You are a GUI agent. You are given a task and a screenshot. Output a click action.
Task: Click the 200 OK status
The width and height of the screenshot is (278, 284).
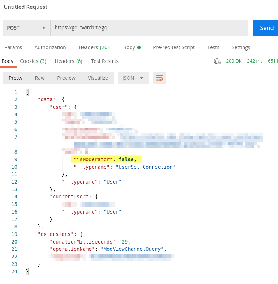(x=234, y=61)
